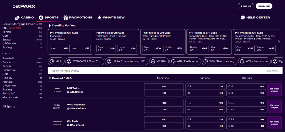285x132 pixels.
Task: Click the What's New star icon
Action: [x=99, y=17]
